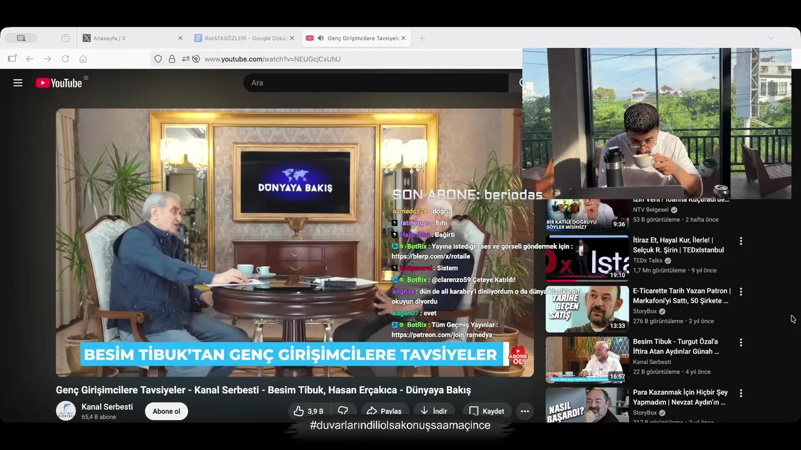Viewport: 801px width, 450px height.
Task: Click the YouTube search field labeled Ara
Action: [375, 82]
